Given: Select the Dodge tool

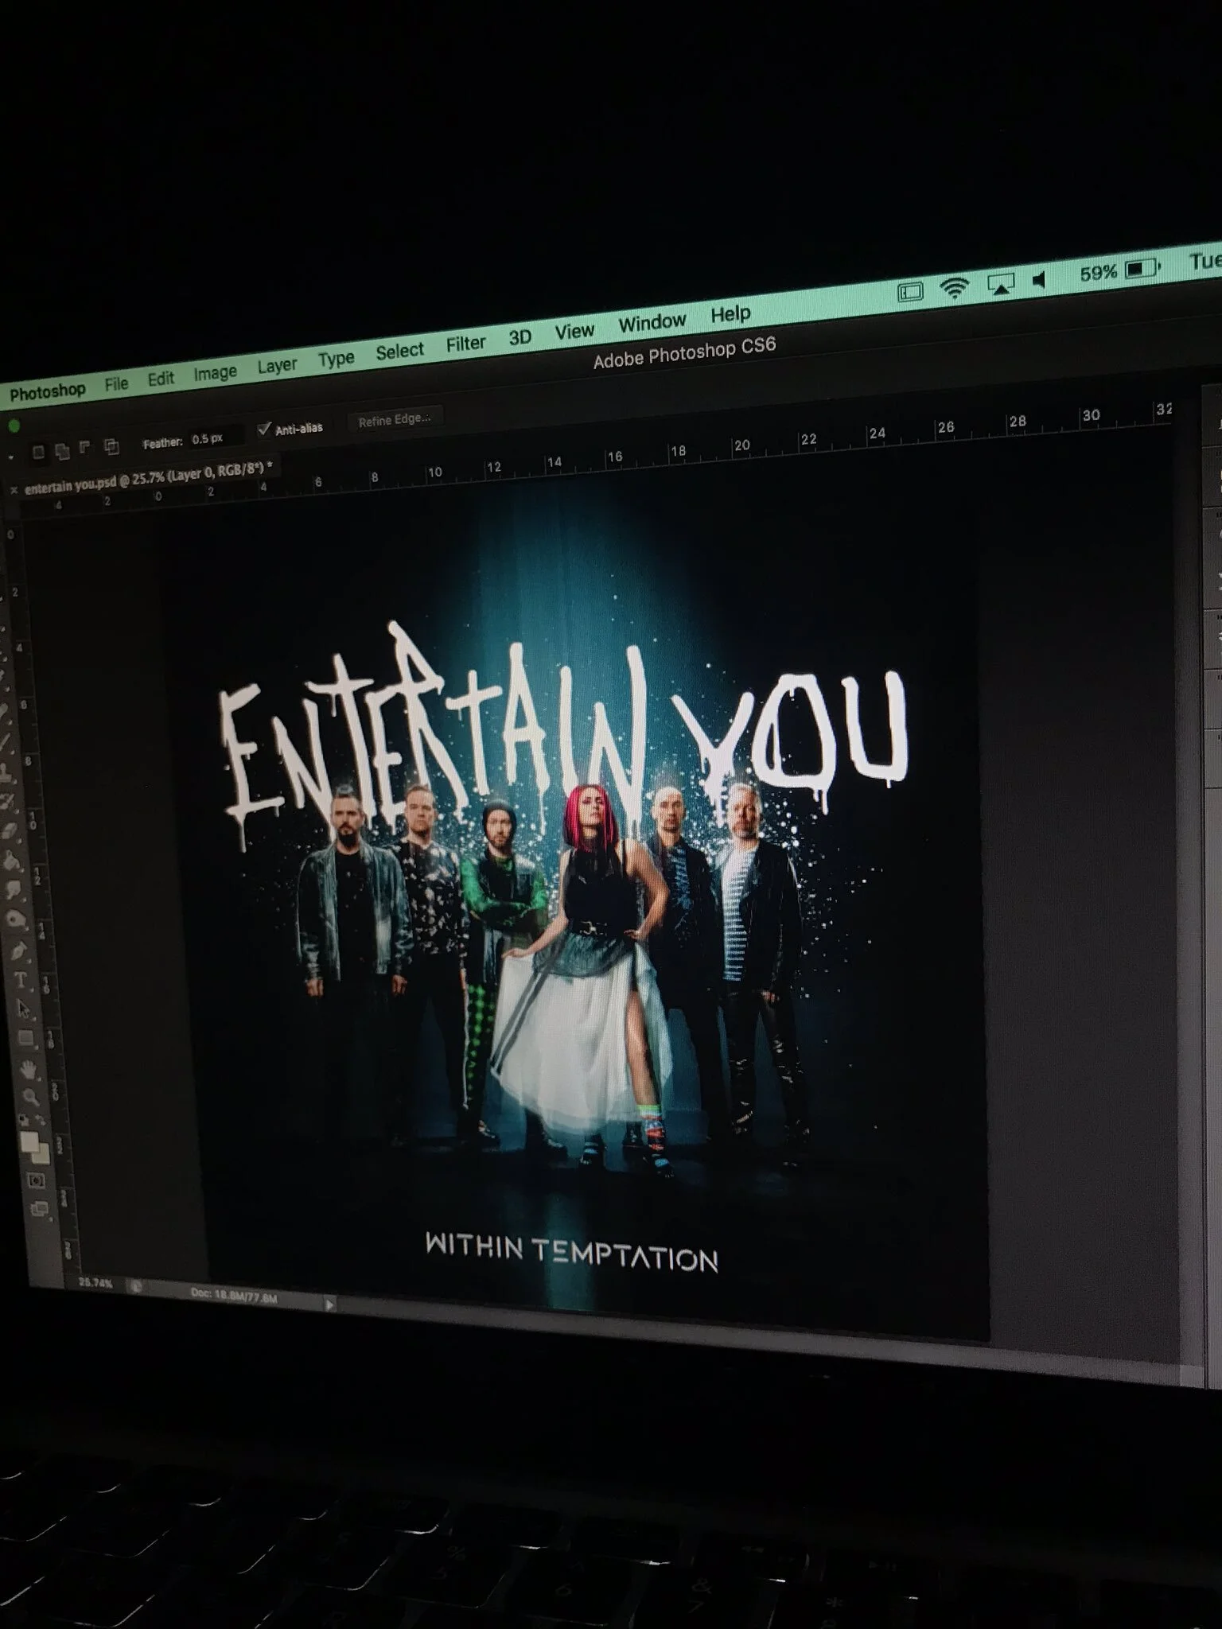Looking at the screenshot, I should (x=14, y=918).
